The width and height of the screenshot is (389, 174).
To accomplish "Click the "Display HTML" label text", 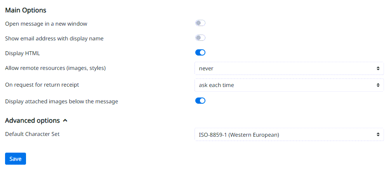I will click(x=23, y=53).
